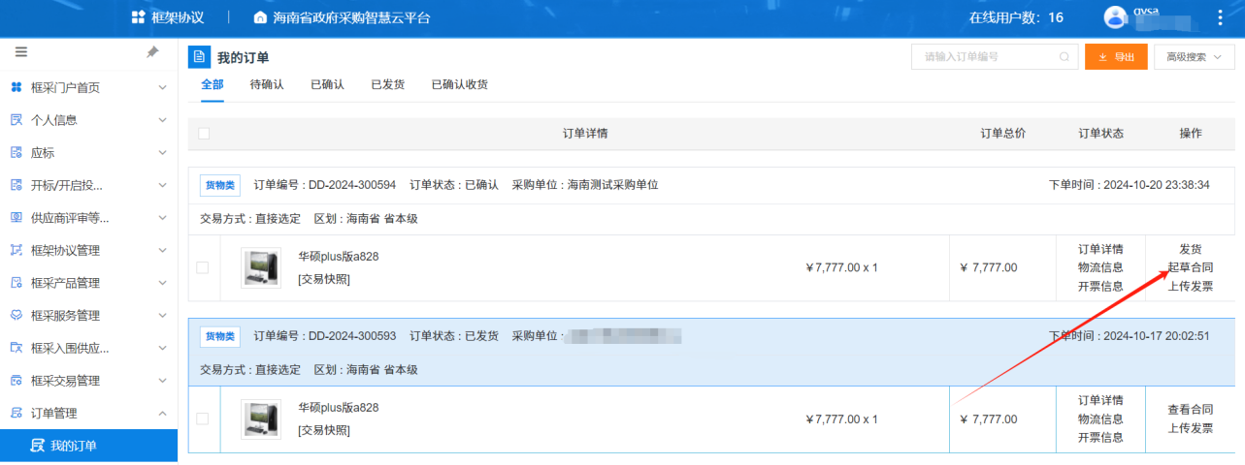Expand the 框采产品管理 menu chevron
The width and height of the screenshot is (1245, 465).
pos(162,283)
